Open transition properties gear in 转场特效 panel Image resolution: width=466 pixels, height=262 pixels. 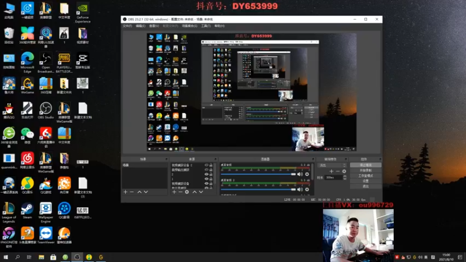click(344, 171)
